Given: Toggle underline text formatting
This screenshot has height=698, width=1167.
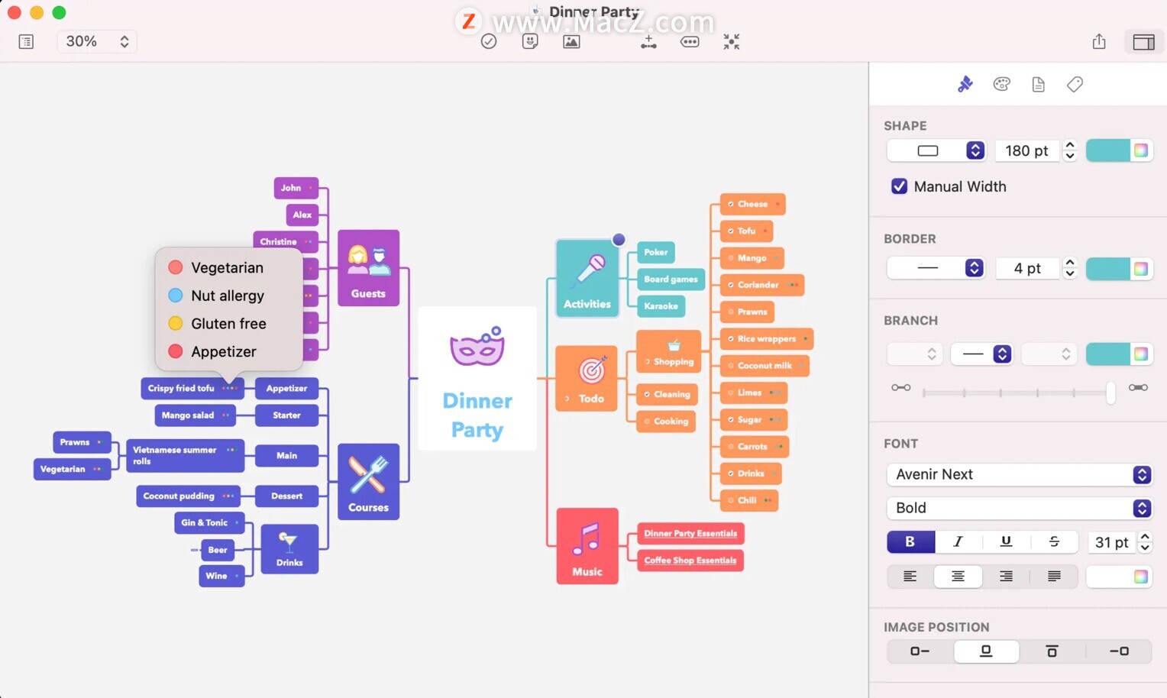Looking at the screenshot, I should 1006,541.
